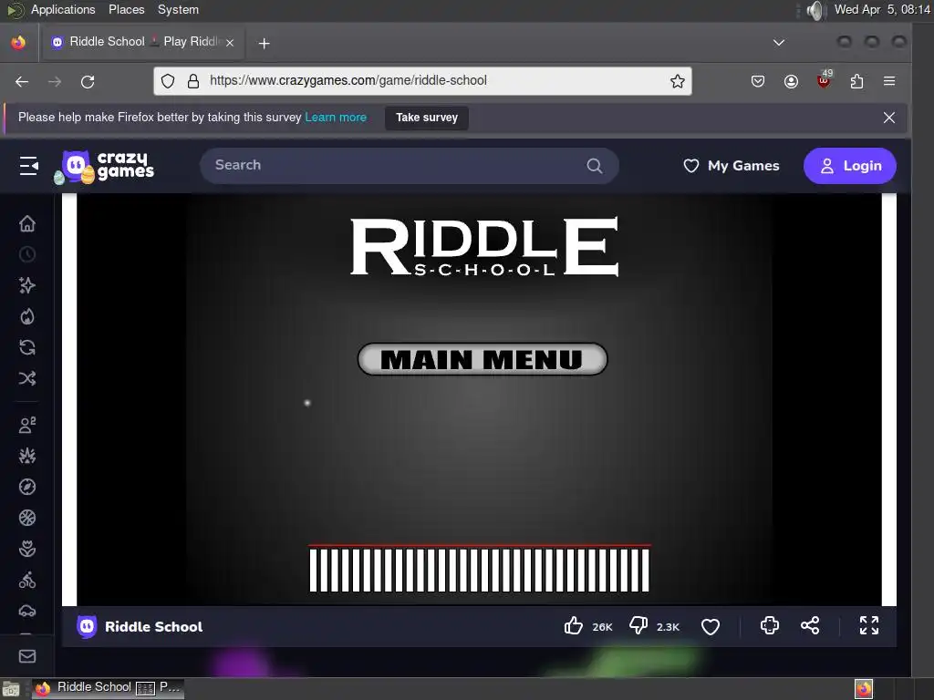The height and width of the screenshot is (700, 934).
Task: Open the Action games explosion icon
Action: [x=27, y=456]
